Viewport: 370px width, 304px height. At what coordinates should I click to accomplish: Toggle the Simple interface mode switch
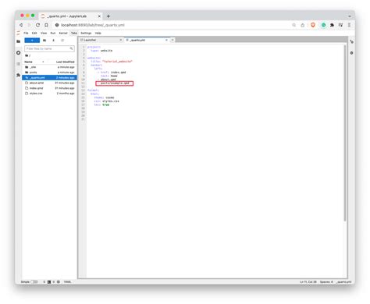[x=34, y=281]
